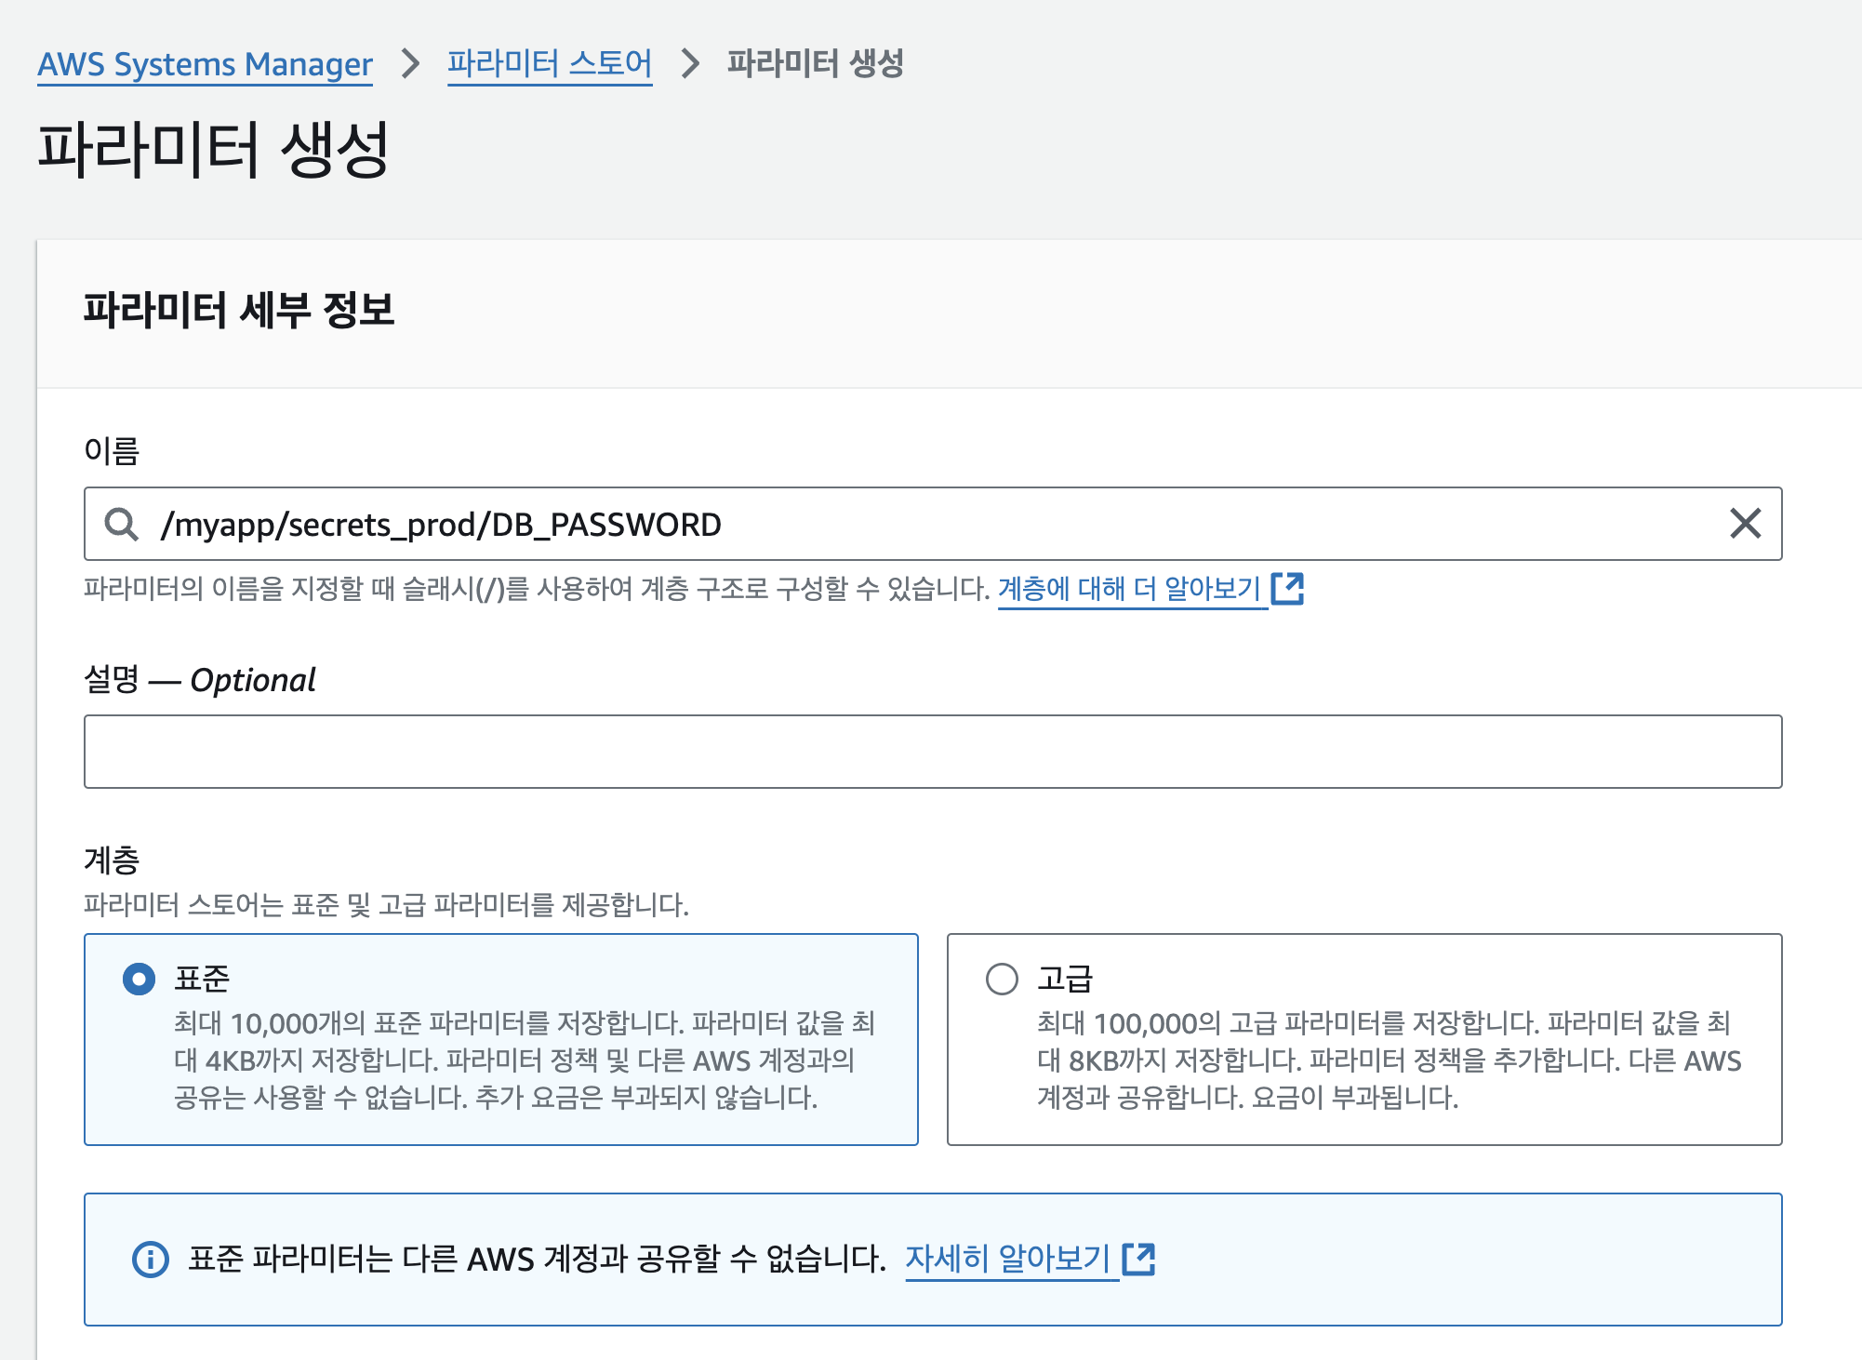This screenshot has width=1862, height=1360.
Task: Click breadcrumb chevron after AWS Systems Manager
Action: [410, 63]
